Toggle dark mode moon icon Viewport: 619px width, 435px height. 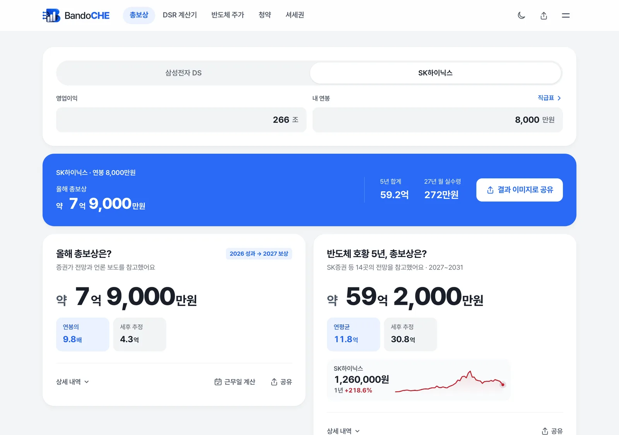[522, 15]
